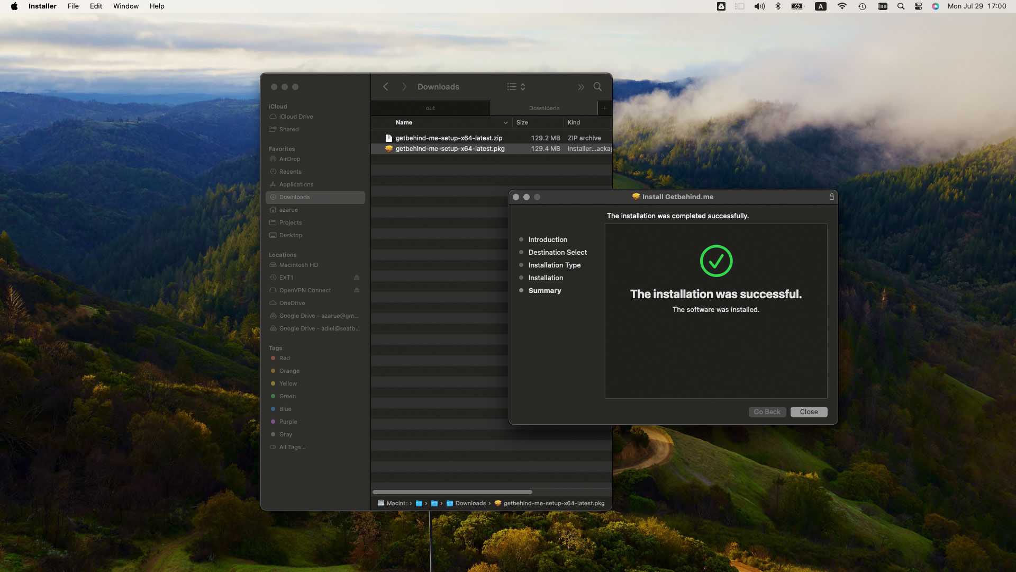Image resolution: width=1016 pixels, height=572 pixels.
Task: Click the installer lock icon
Action: [x=831, y=196]
